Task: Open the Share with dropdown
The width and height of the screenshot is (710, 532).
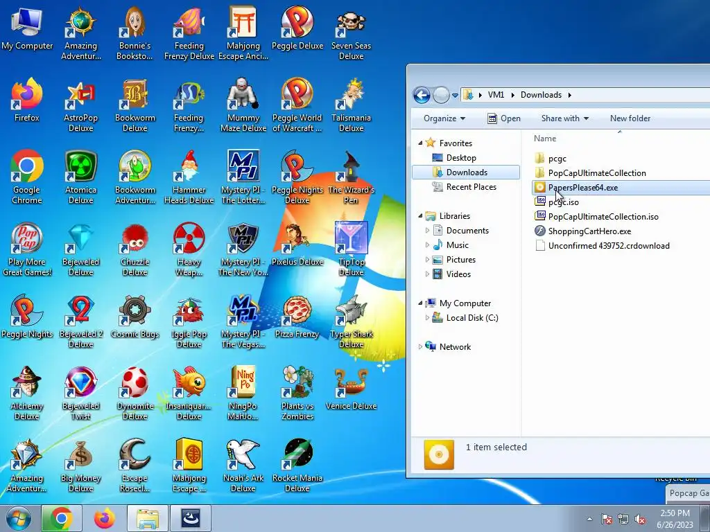Action: click(564, 118)
